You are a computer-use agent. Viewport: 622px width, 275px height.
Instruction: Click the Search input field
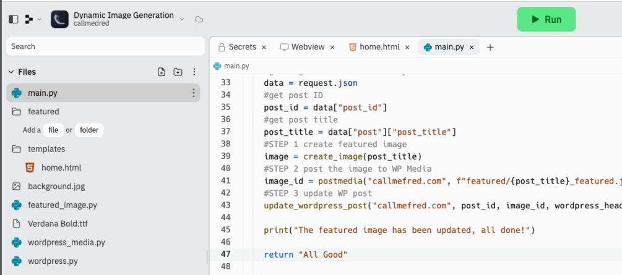(105, 46)
